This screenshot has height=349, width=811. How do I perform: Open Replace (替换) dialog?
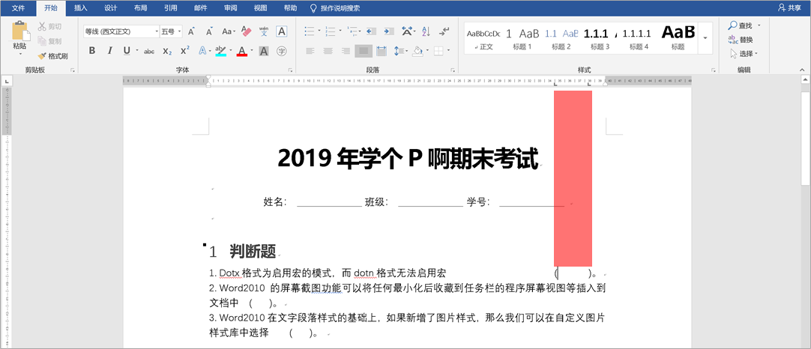[741, 39]
